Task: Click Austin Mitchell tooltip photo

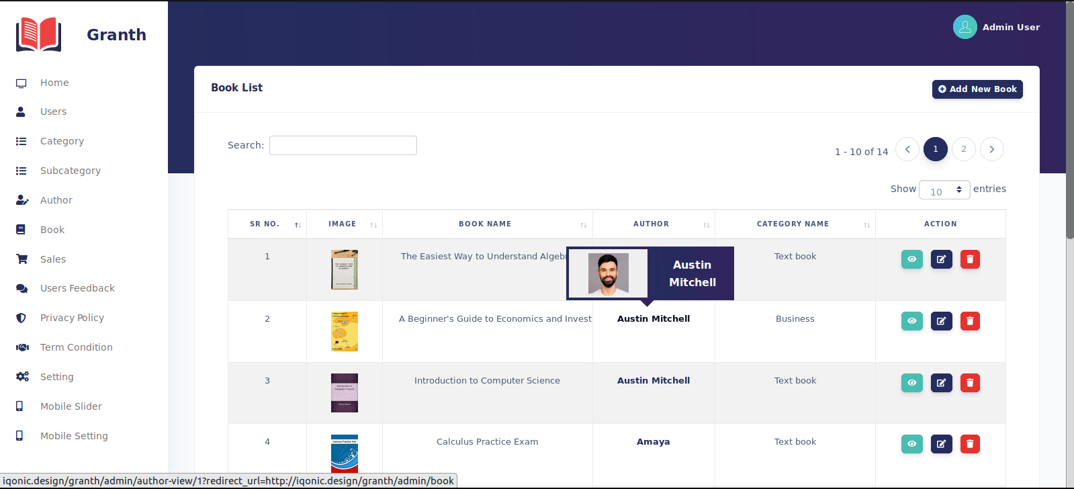Action: pyautogui.click(x=609, y=273)
